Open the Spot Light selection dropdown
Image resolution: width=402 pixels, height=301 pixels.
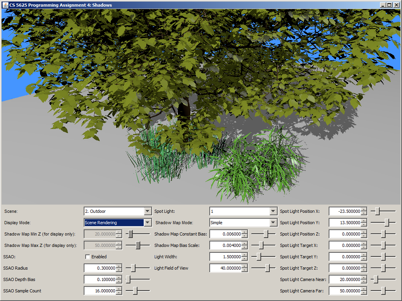pyautogui.click(x=273, y=211)
